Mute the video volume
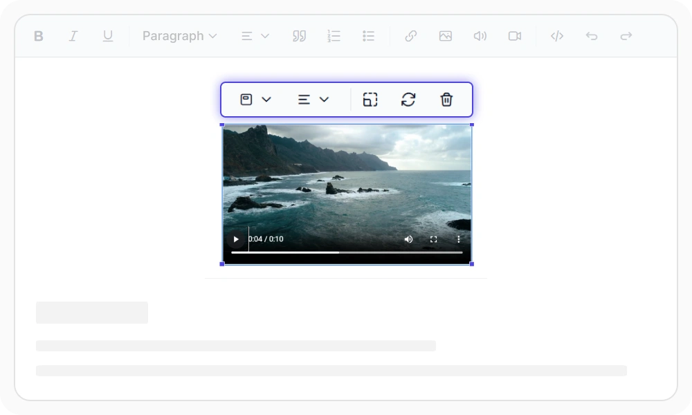The image size is (692, 415). click(409, 239)
